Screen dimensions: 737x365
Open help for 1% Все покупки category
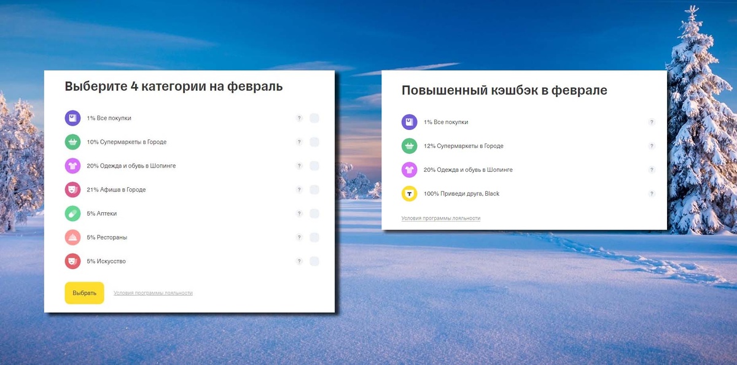tap(299, 118)
